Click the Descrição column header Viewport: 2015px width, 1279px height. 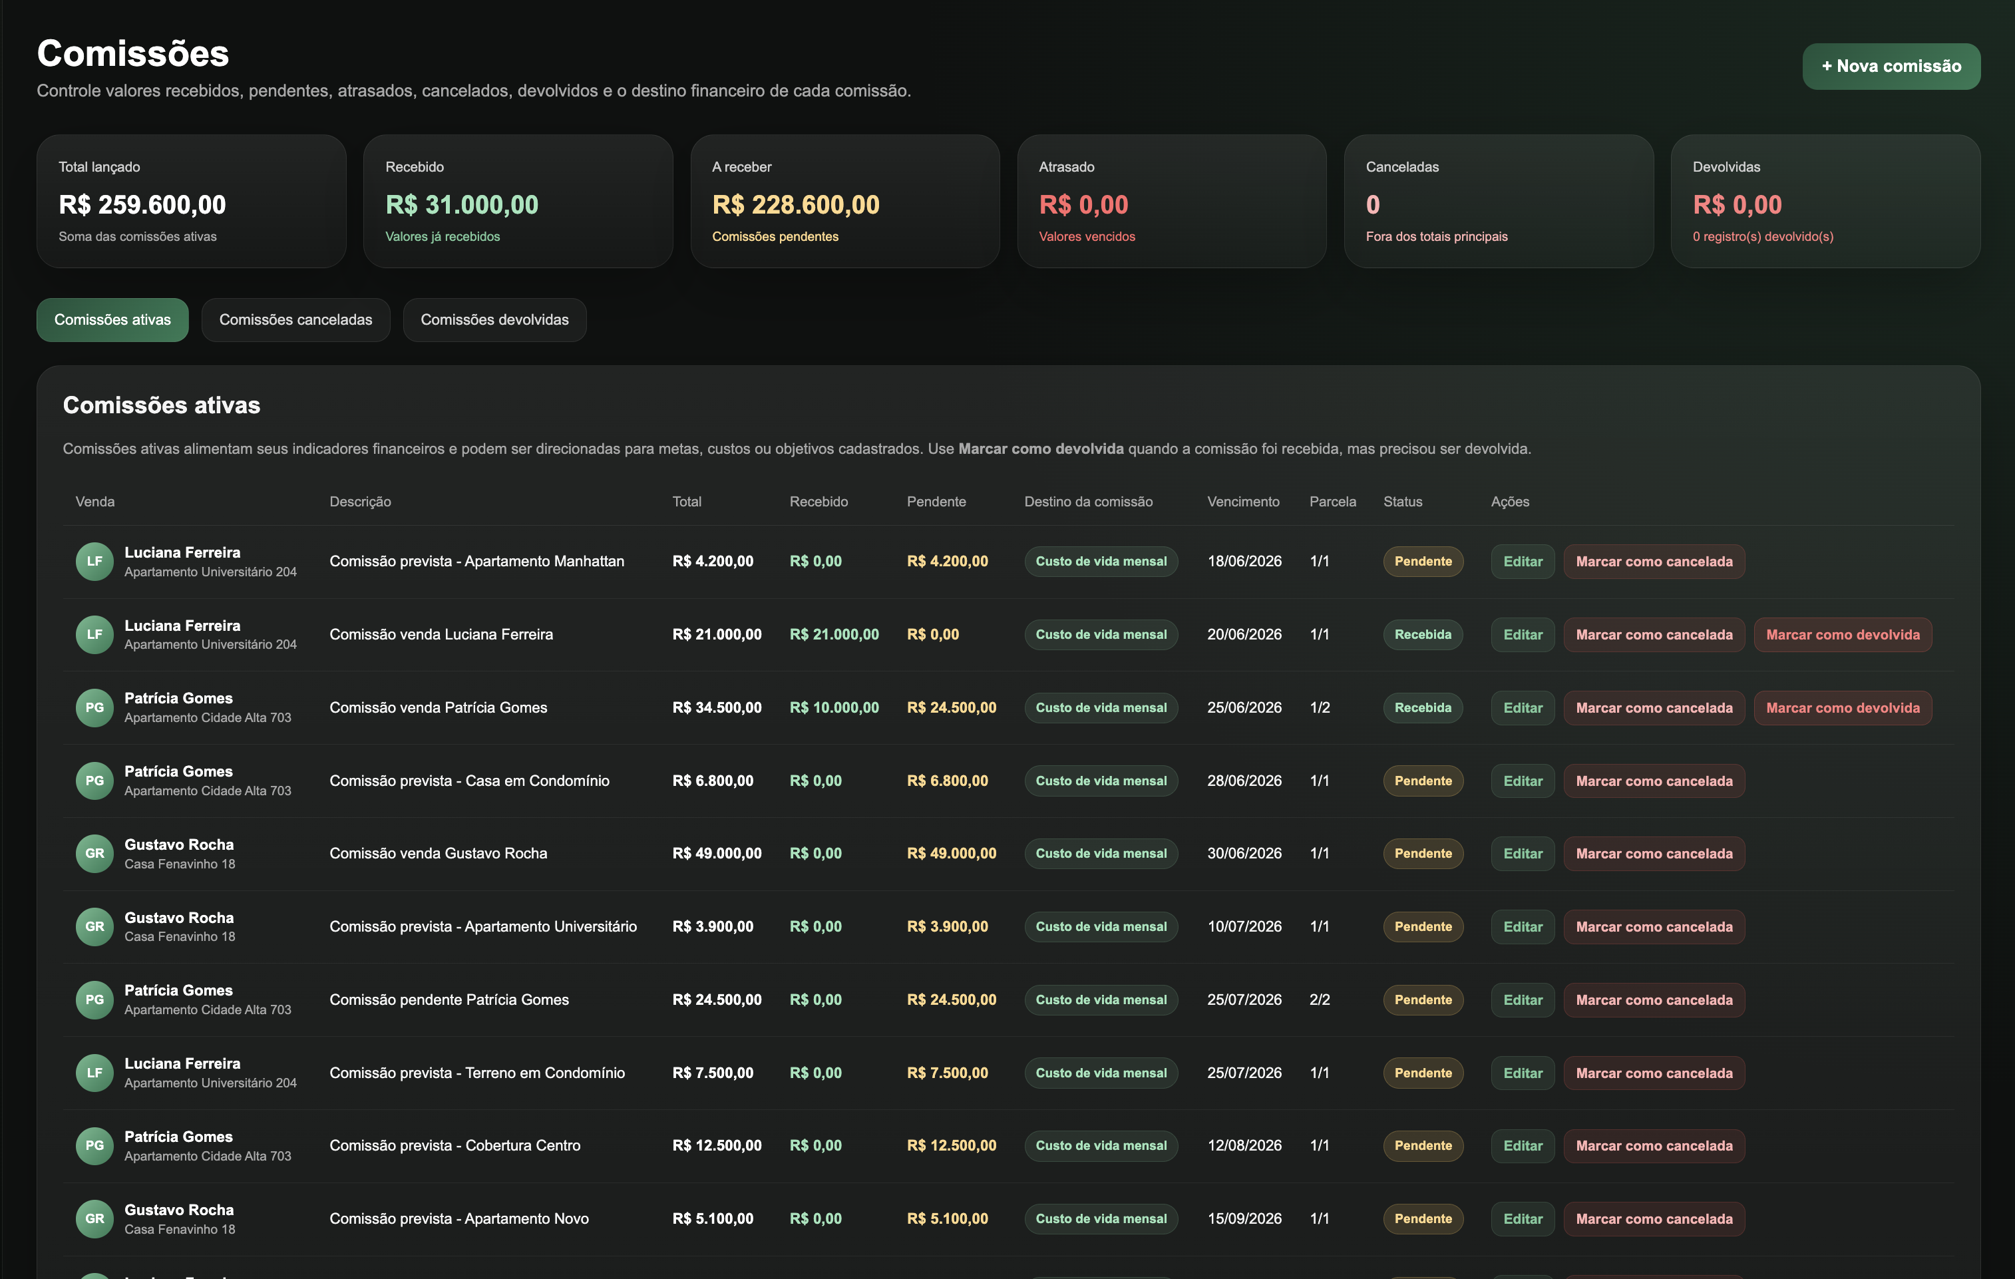(x=360, y=501)
